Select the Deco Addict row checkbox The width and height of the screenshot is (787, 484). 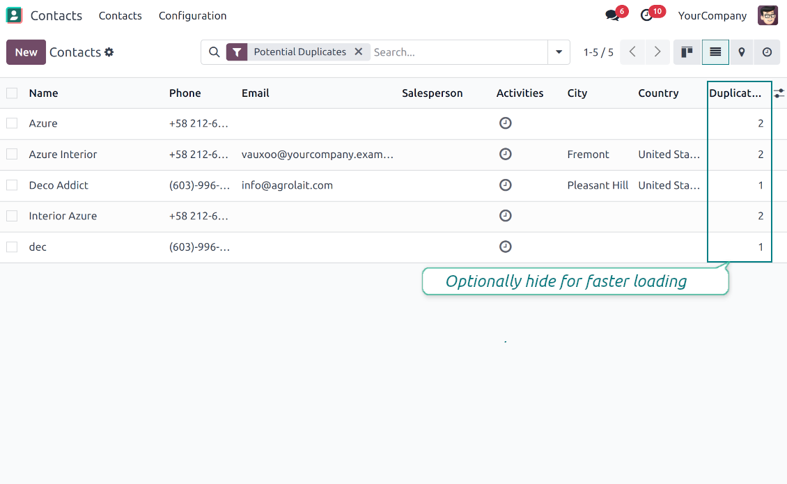point(12,185)
